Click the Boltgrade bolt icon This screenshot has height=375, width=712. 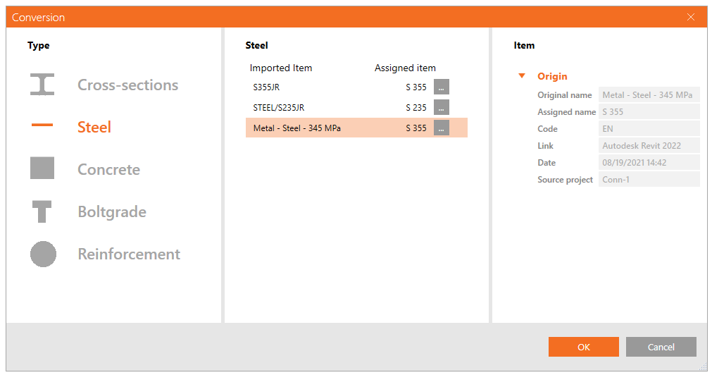coord(42,211)
